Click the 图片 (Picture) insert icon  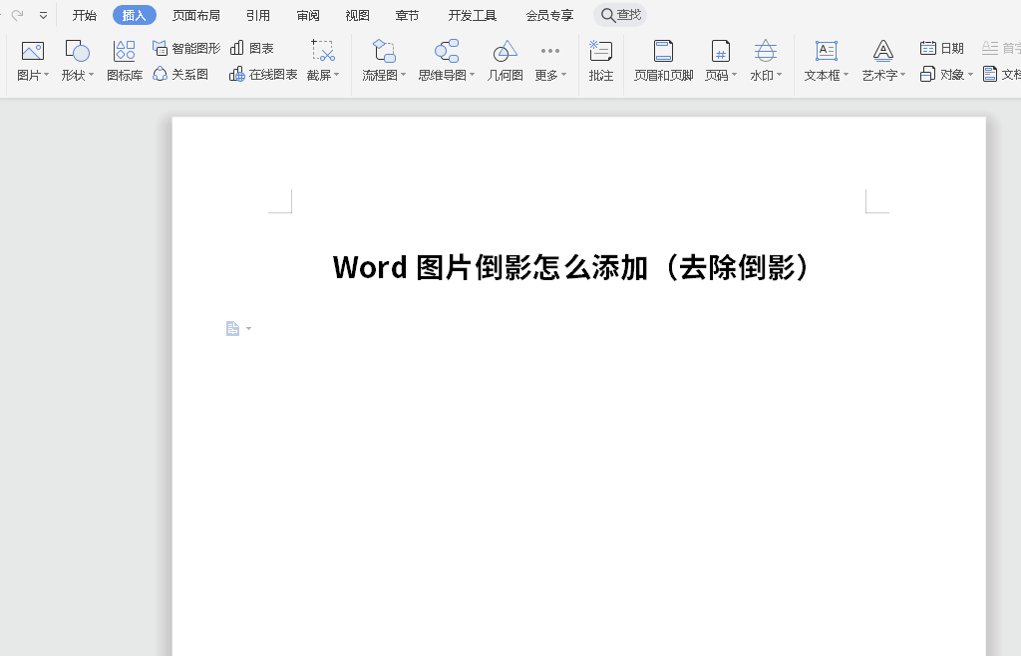tap(33, 52)
